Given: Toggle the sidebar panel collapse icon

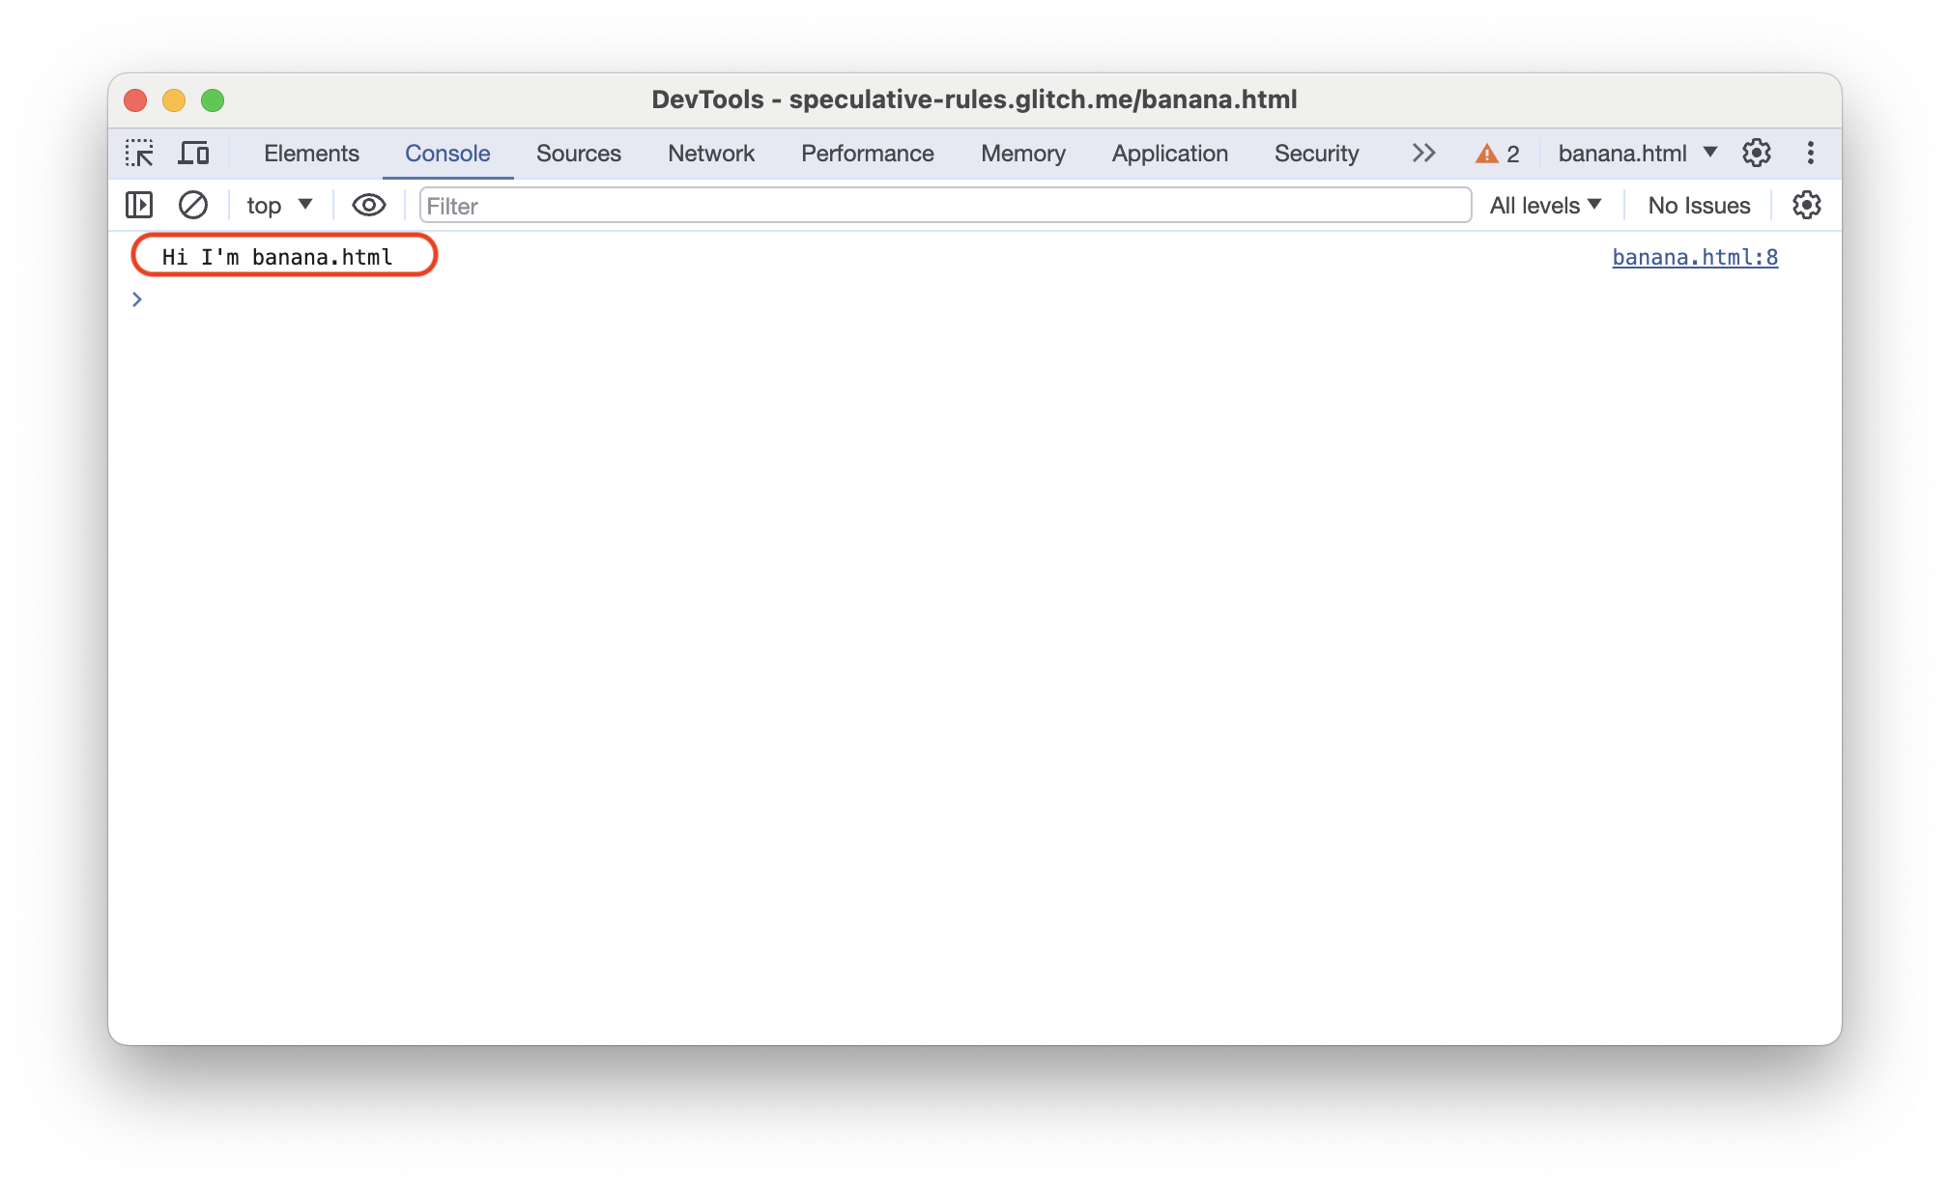Looking at the screenshot, I should (139, 205).
